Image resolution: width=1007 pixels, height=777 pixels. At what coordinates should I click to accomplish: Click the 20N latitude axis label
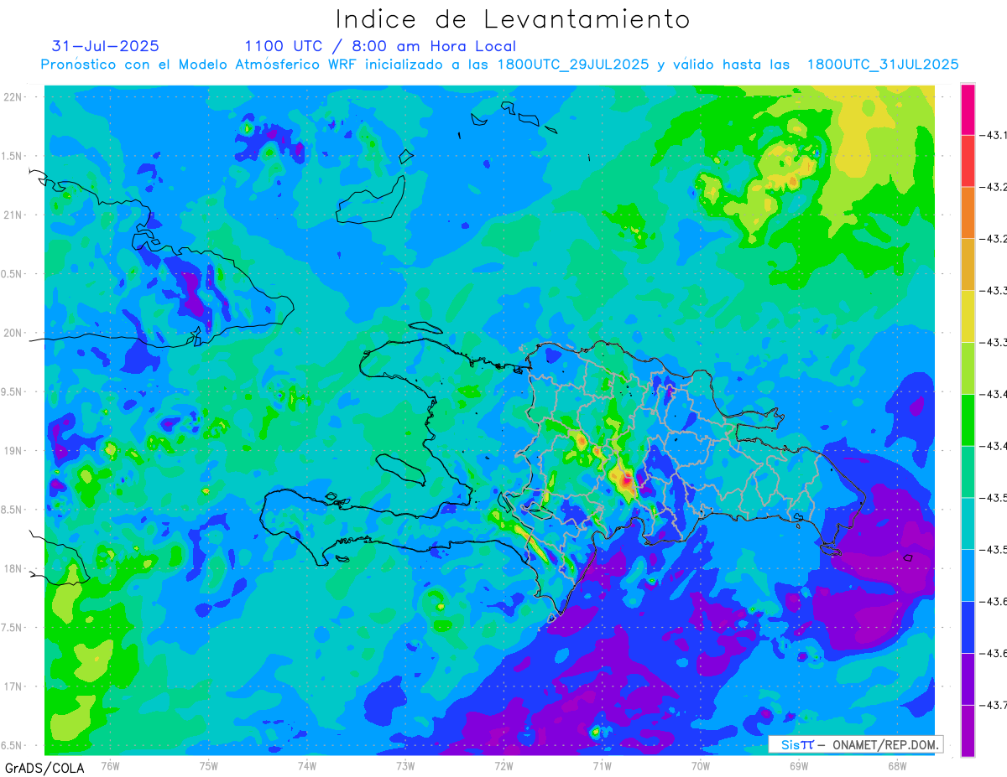pyautogui.click(x=13, y=333)
